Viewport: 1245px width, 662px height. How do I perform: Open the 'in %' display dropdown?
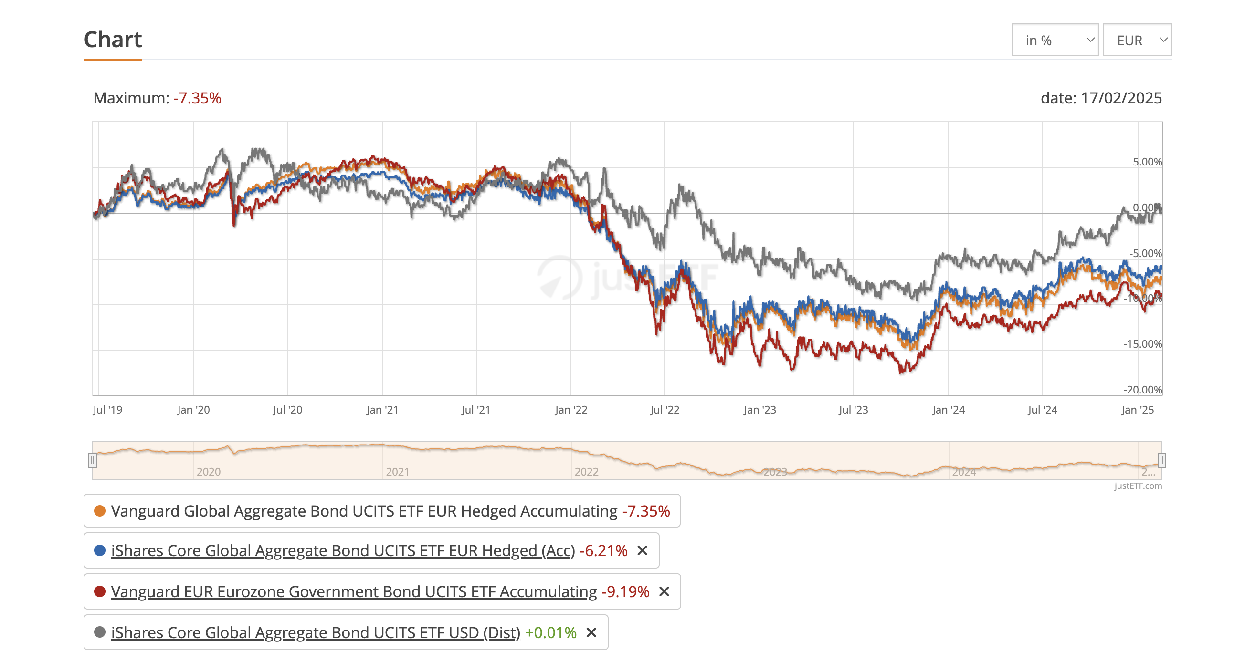[x=1055, y=40]
